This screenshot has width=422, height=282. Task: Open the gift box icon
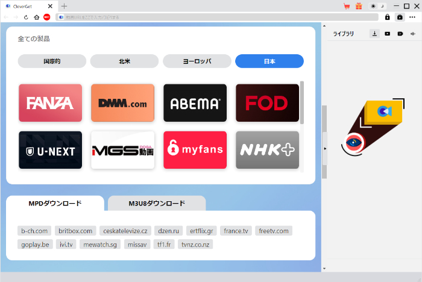359,6
